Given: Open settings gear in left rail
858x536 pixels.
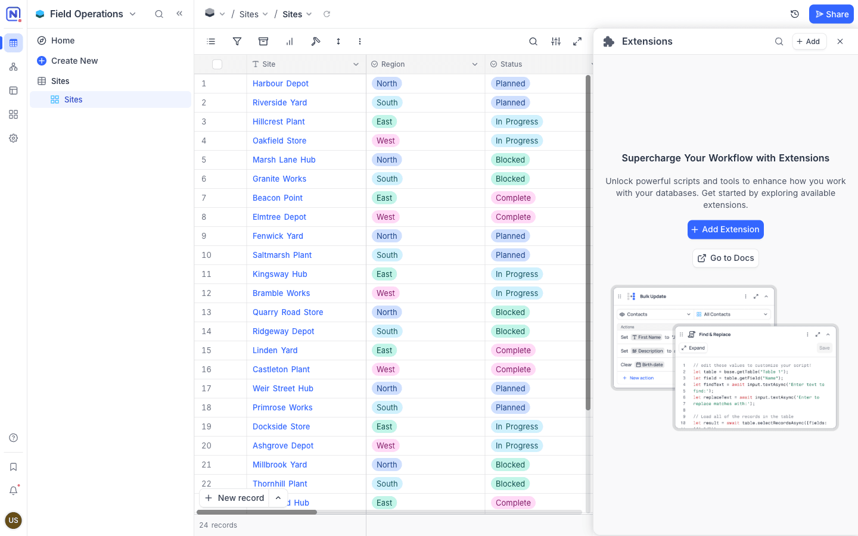Looking at the screenshot, I should tap(14, 138).
